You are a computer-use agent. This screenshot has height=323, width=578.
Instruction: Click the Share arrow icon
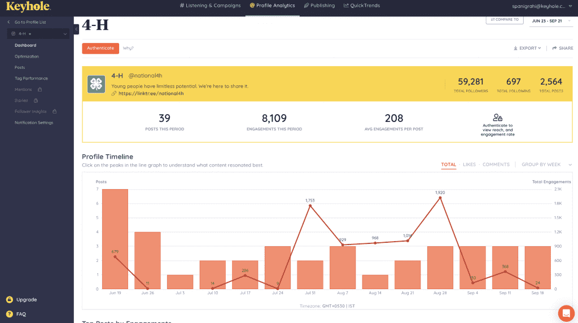(x=554, y=49)
